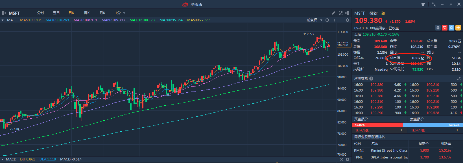
Task: Click the red 46.09% bid ratio bar
Action: coord(377,125)
